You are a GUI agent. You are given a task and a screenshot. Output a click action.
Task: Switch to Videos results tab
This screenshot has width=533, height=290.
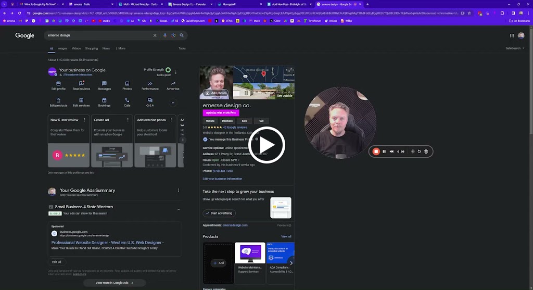76,48
